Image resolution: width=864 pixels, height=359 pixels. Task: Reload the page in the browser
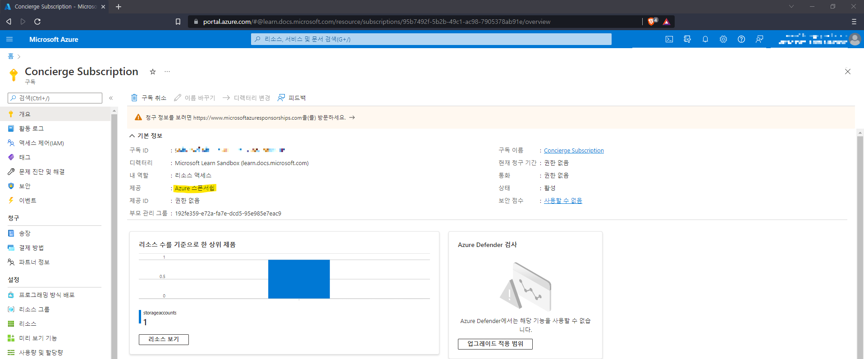37,22
